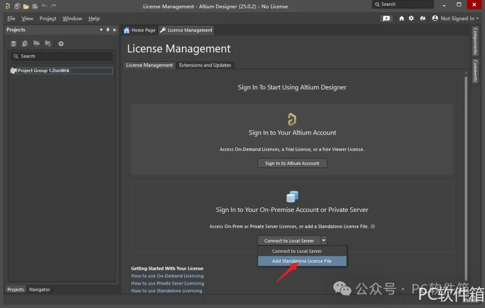Click the Save All icon in title bar
This screenshot has width=485, height=308.
(x=17, y=6)
